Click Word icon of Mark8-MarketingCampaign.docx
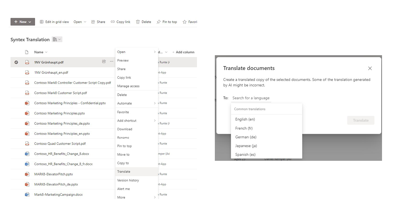Screen dimensions: 394x216 coord(27,195)
